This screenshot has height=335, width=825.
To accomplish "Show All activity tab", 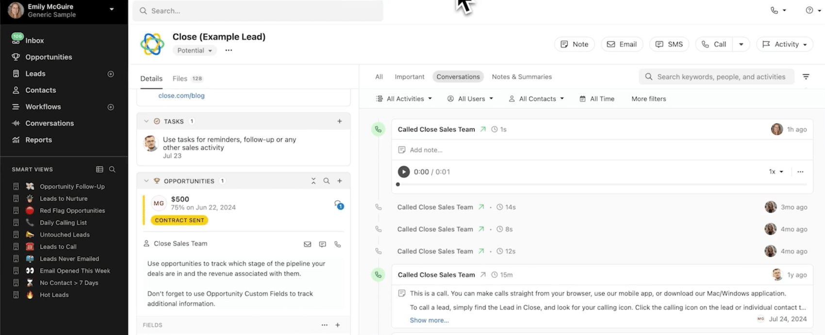I will tap(379, 77).
